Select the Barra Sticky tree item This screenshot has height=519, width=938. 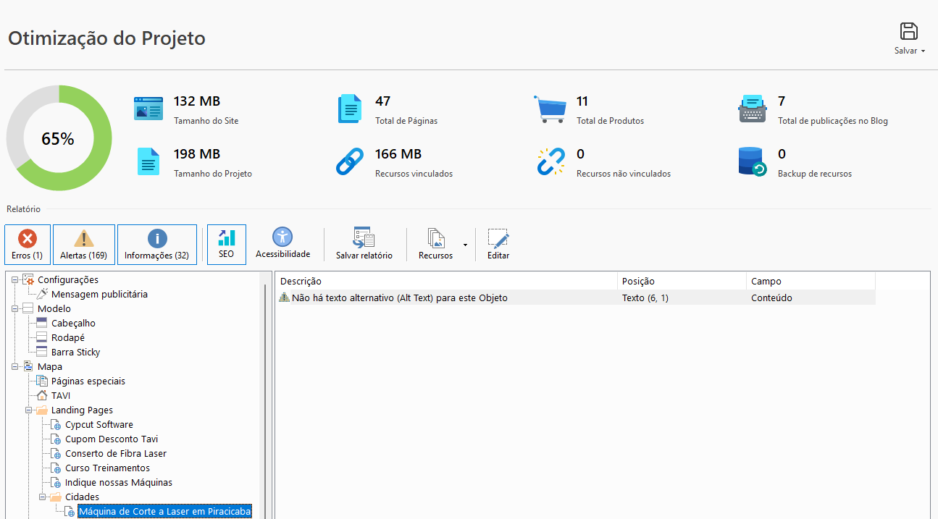click(75, 353)
